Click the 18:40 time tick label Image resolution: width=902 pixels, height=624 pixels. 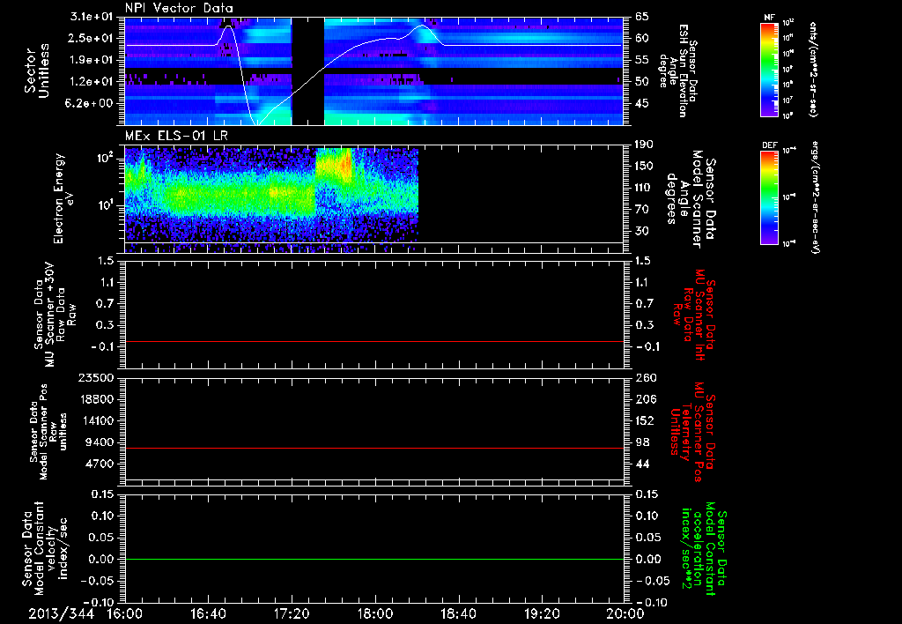pos(458,614)
